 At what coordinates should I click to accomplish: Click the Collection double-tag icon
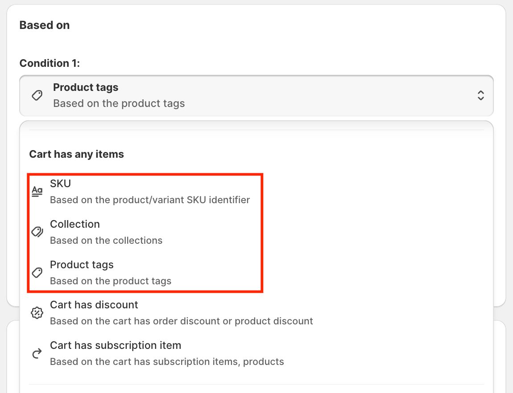pos(37,232)
